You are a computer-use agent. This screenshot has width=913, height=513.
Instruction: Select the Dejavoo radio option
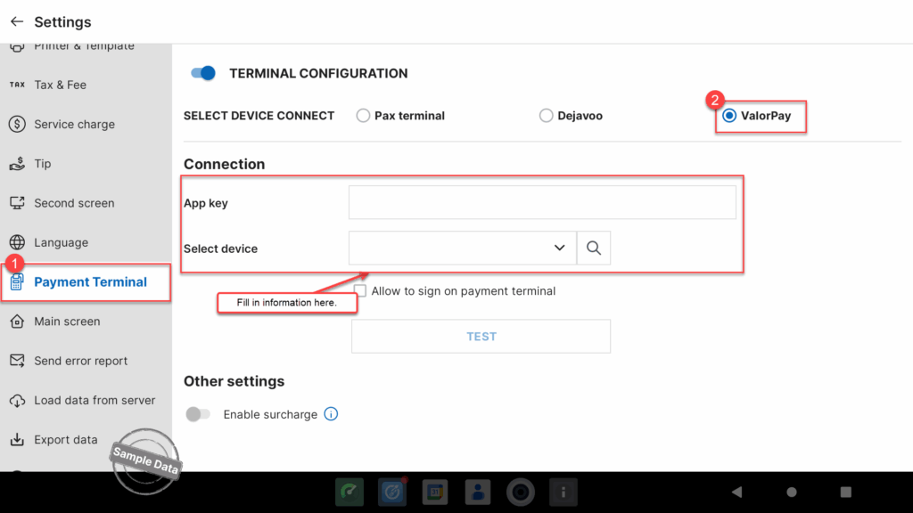[x=547, y=116]
